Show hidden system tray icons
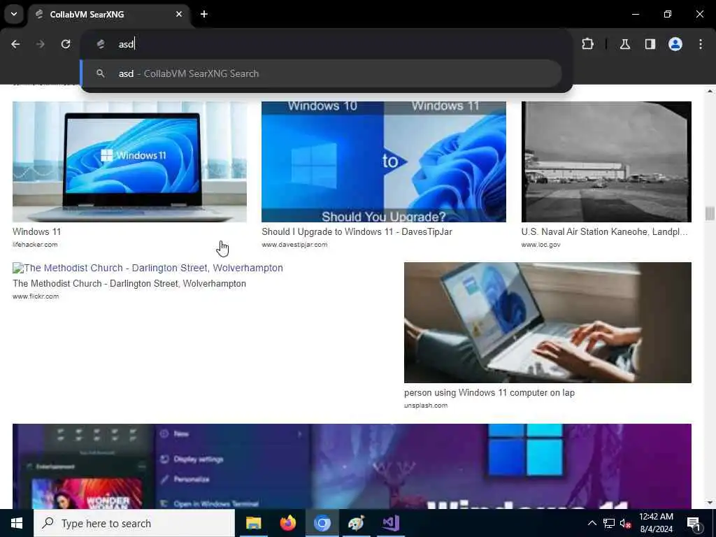 [592, 523]
